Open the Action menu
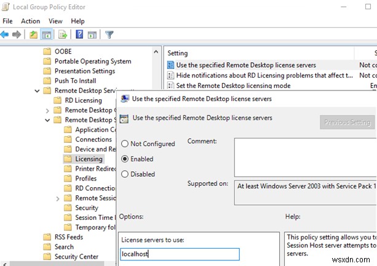 (x=31, y=21)
